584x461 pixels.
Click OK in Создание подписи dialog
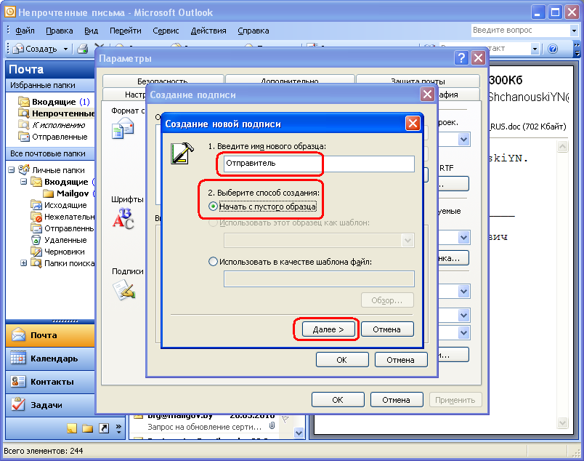point(342,360)
